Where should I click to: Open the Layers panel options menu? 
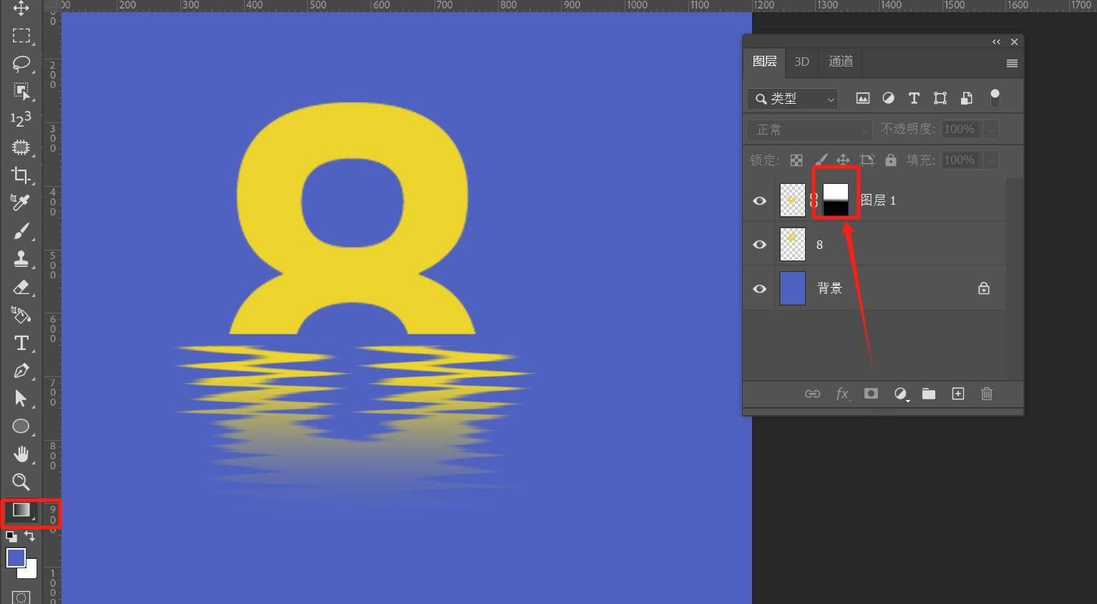[1012, 64]
